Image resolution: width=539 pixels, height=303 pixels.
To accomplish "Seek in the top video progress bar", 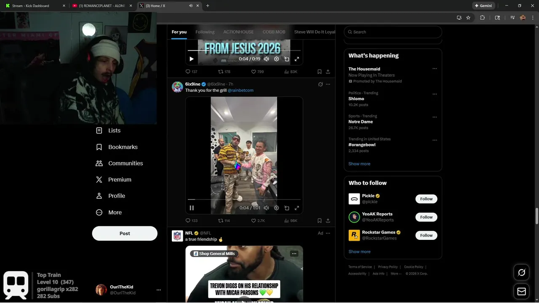I will pos(244,50).
